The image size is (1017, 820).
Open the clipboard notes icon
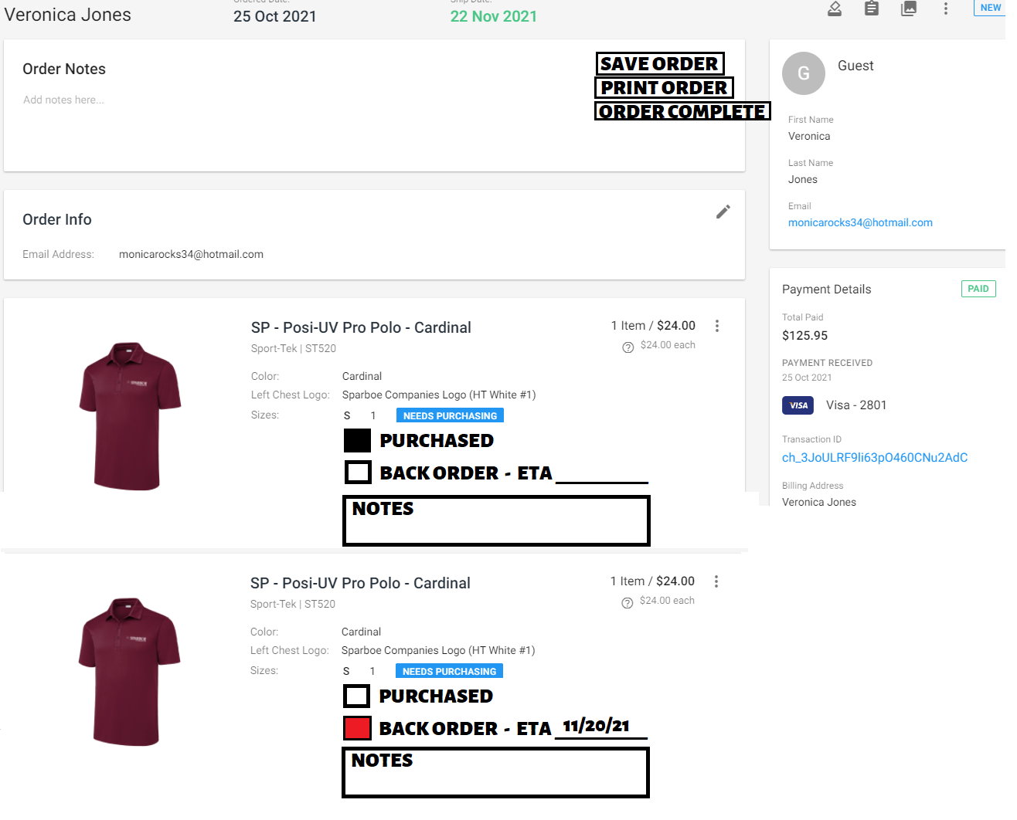(872, 8)
